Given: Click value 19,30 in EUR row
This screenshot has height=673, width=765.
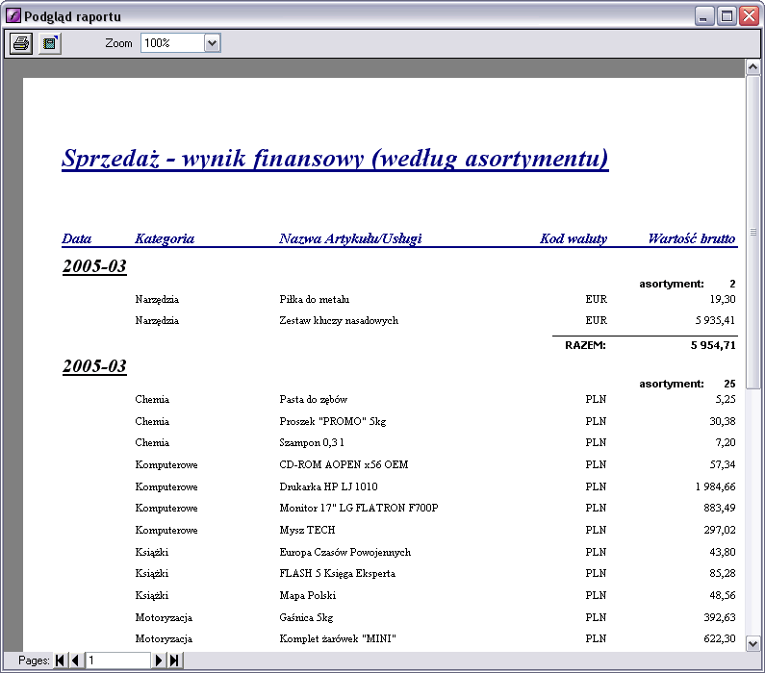Looking at the screenshot, I should pos(723,299).
